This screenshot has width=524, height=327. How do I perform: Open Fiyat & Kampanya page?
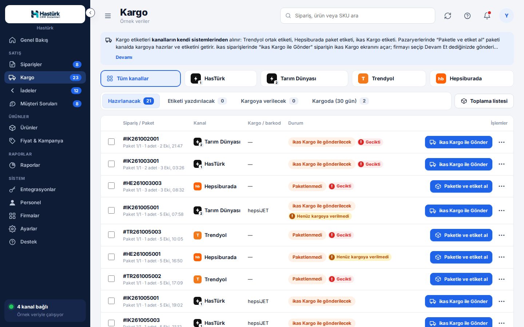click(x=45, y=141)
